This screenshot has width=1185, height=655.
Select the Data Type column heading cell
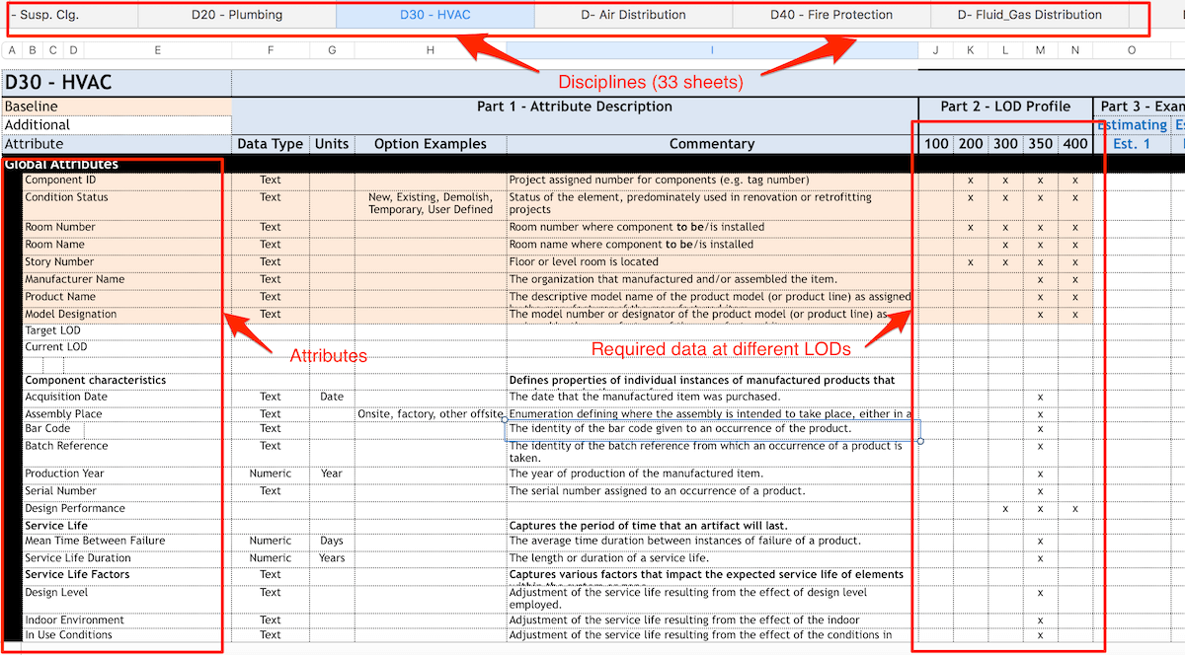coord(271,144)
